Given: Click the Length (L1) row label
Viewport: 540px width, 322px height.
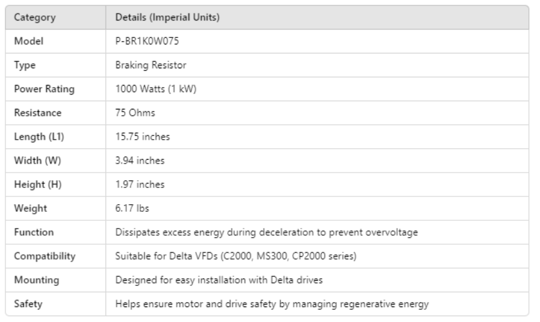Looking at the screenshot, I should (x=40, y=137).
